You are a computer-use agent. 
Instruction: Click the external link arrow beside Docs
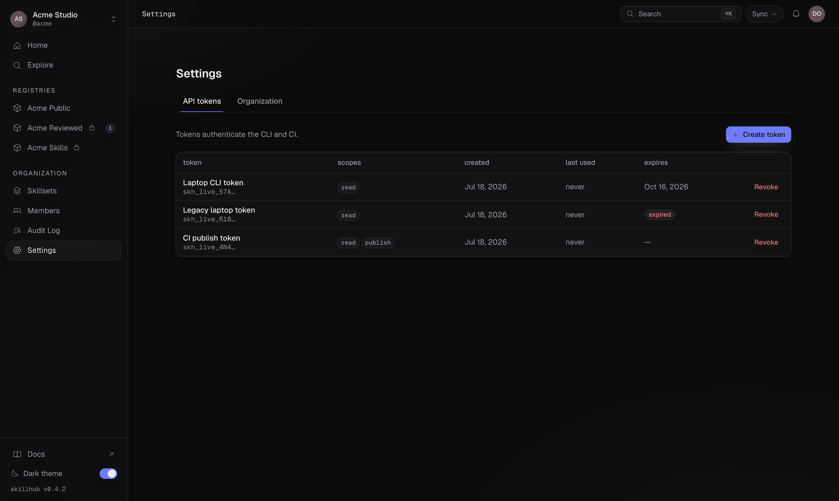click(111, 454)
